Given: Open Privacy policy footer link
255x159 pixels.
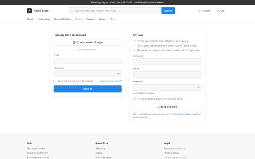Looking at the screenshot, I should click(171, 153).
